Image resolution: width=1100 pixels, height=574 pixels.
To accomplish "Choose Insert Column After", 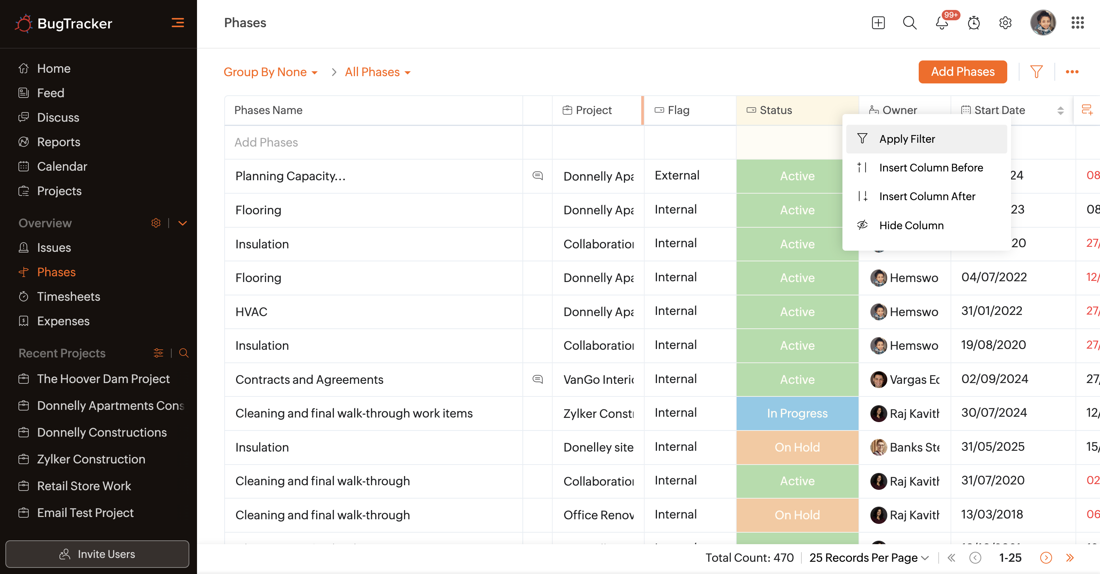I will click(x=927, y=196).
